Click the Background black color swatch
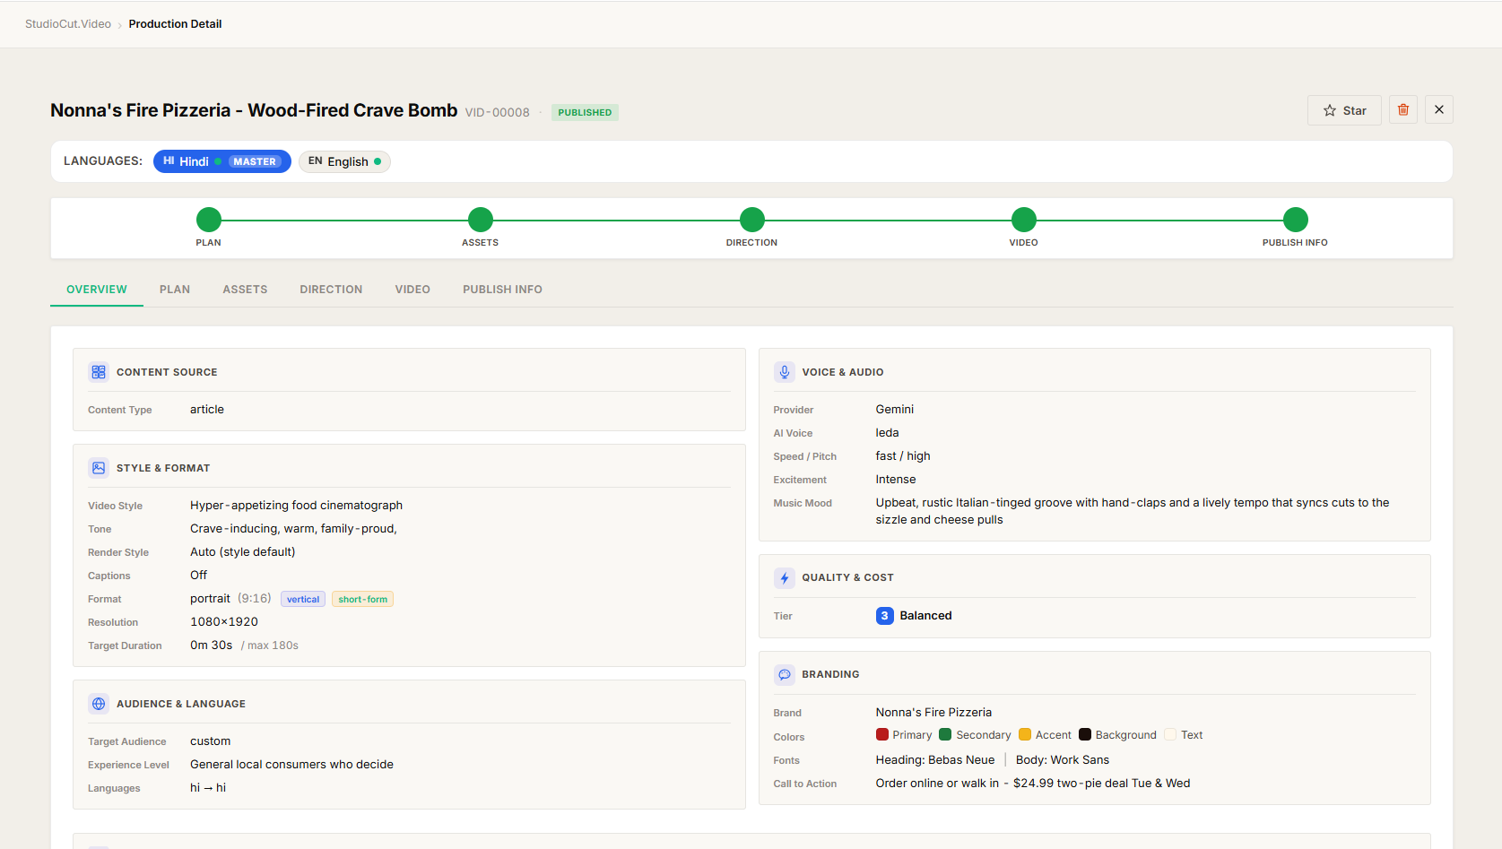 [x=1085, y=734]
